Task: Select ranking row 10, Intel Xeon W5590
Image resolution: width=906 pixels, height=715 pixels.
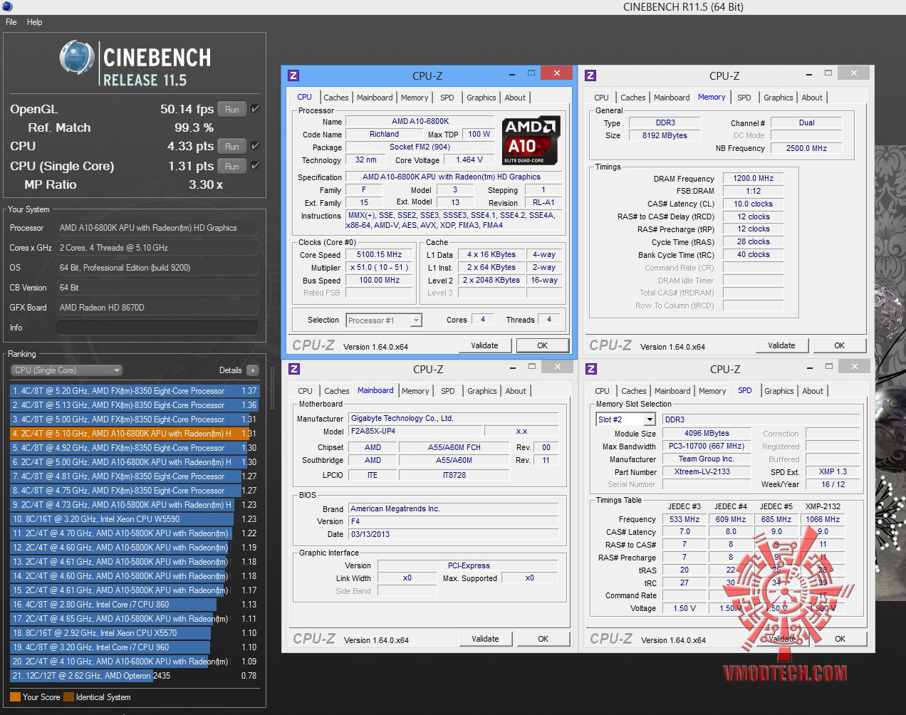Action: pyautogui.click(x=135, y=519)
